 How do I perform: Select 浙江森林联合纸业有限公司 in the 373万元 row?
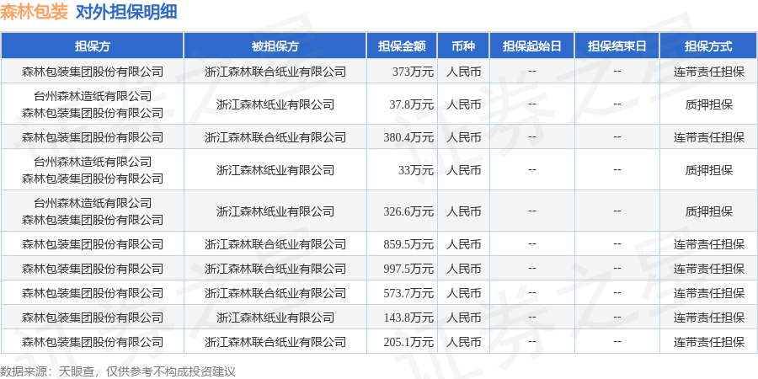(275, 72)
